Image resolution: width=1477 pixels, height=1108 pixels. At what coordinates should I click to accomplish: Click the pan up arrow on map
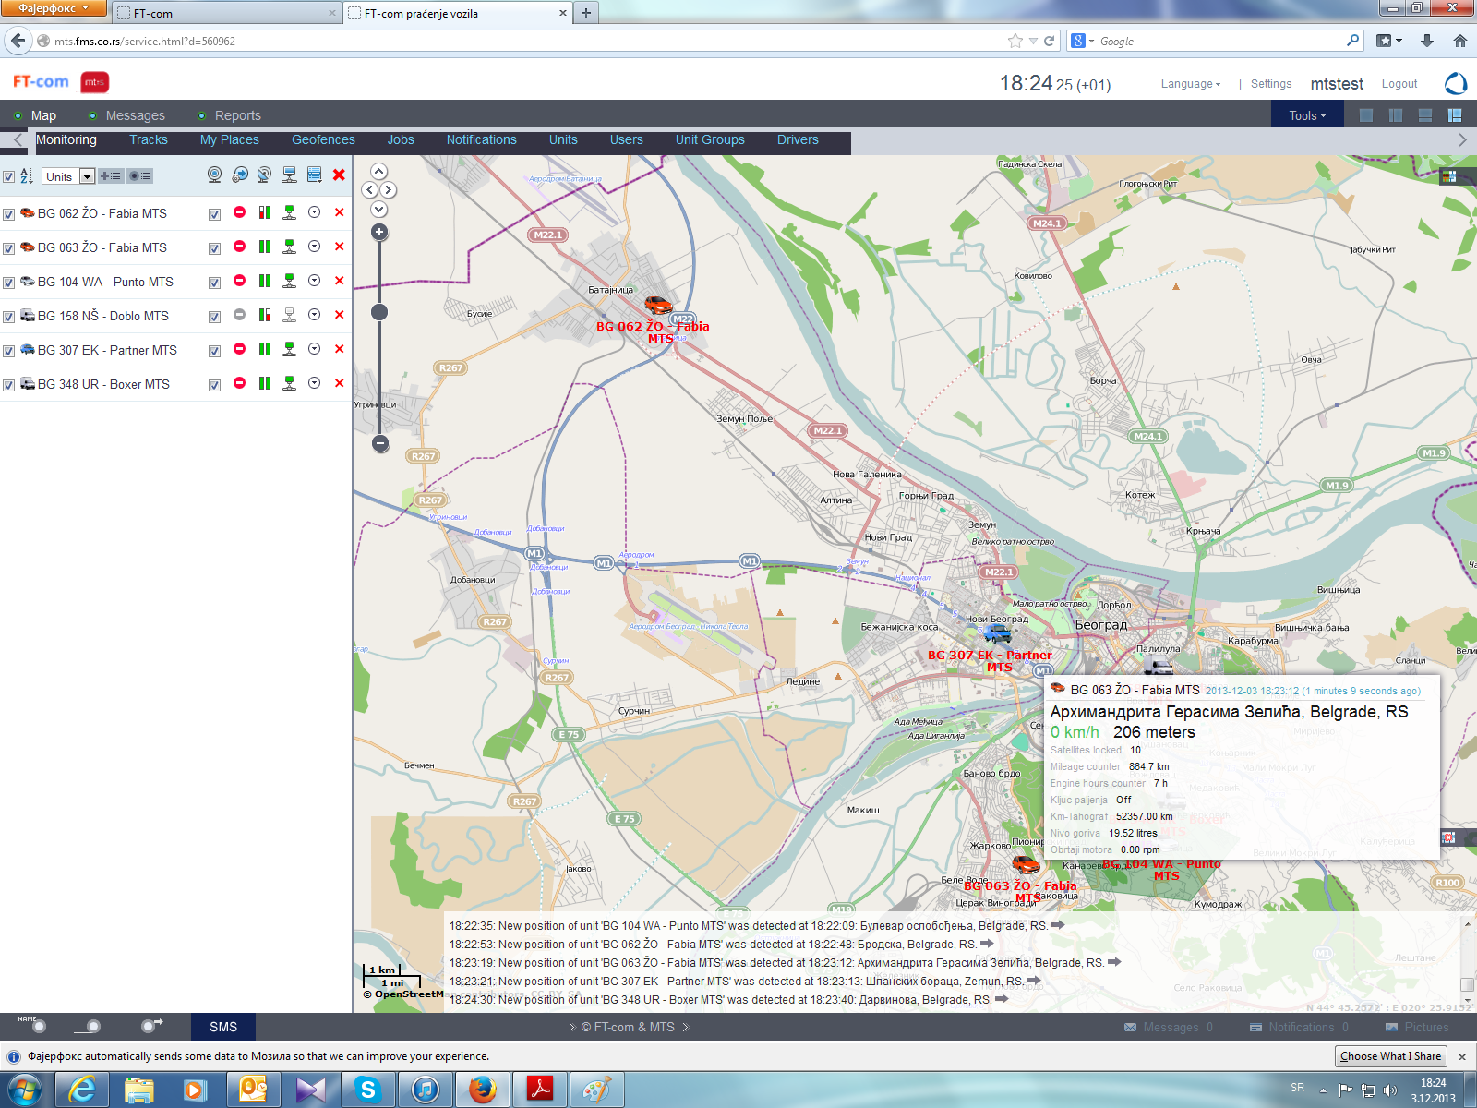tap(379, 172)
